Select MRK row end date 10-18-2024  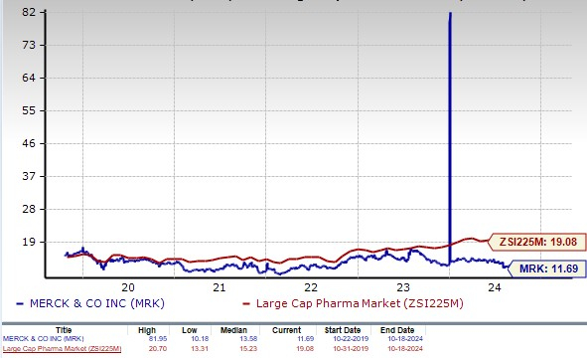(x=405, y=339)
